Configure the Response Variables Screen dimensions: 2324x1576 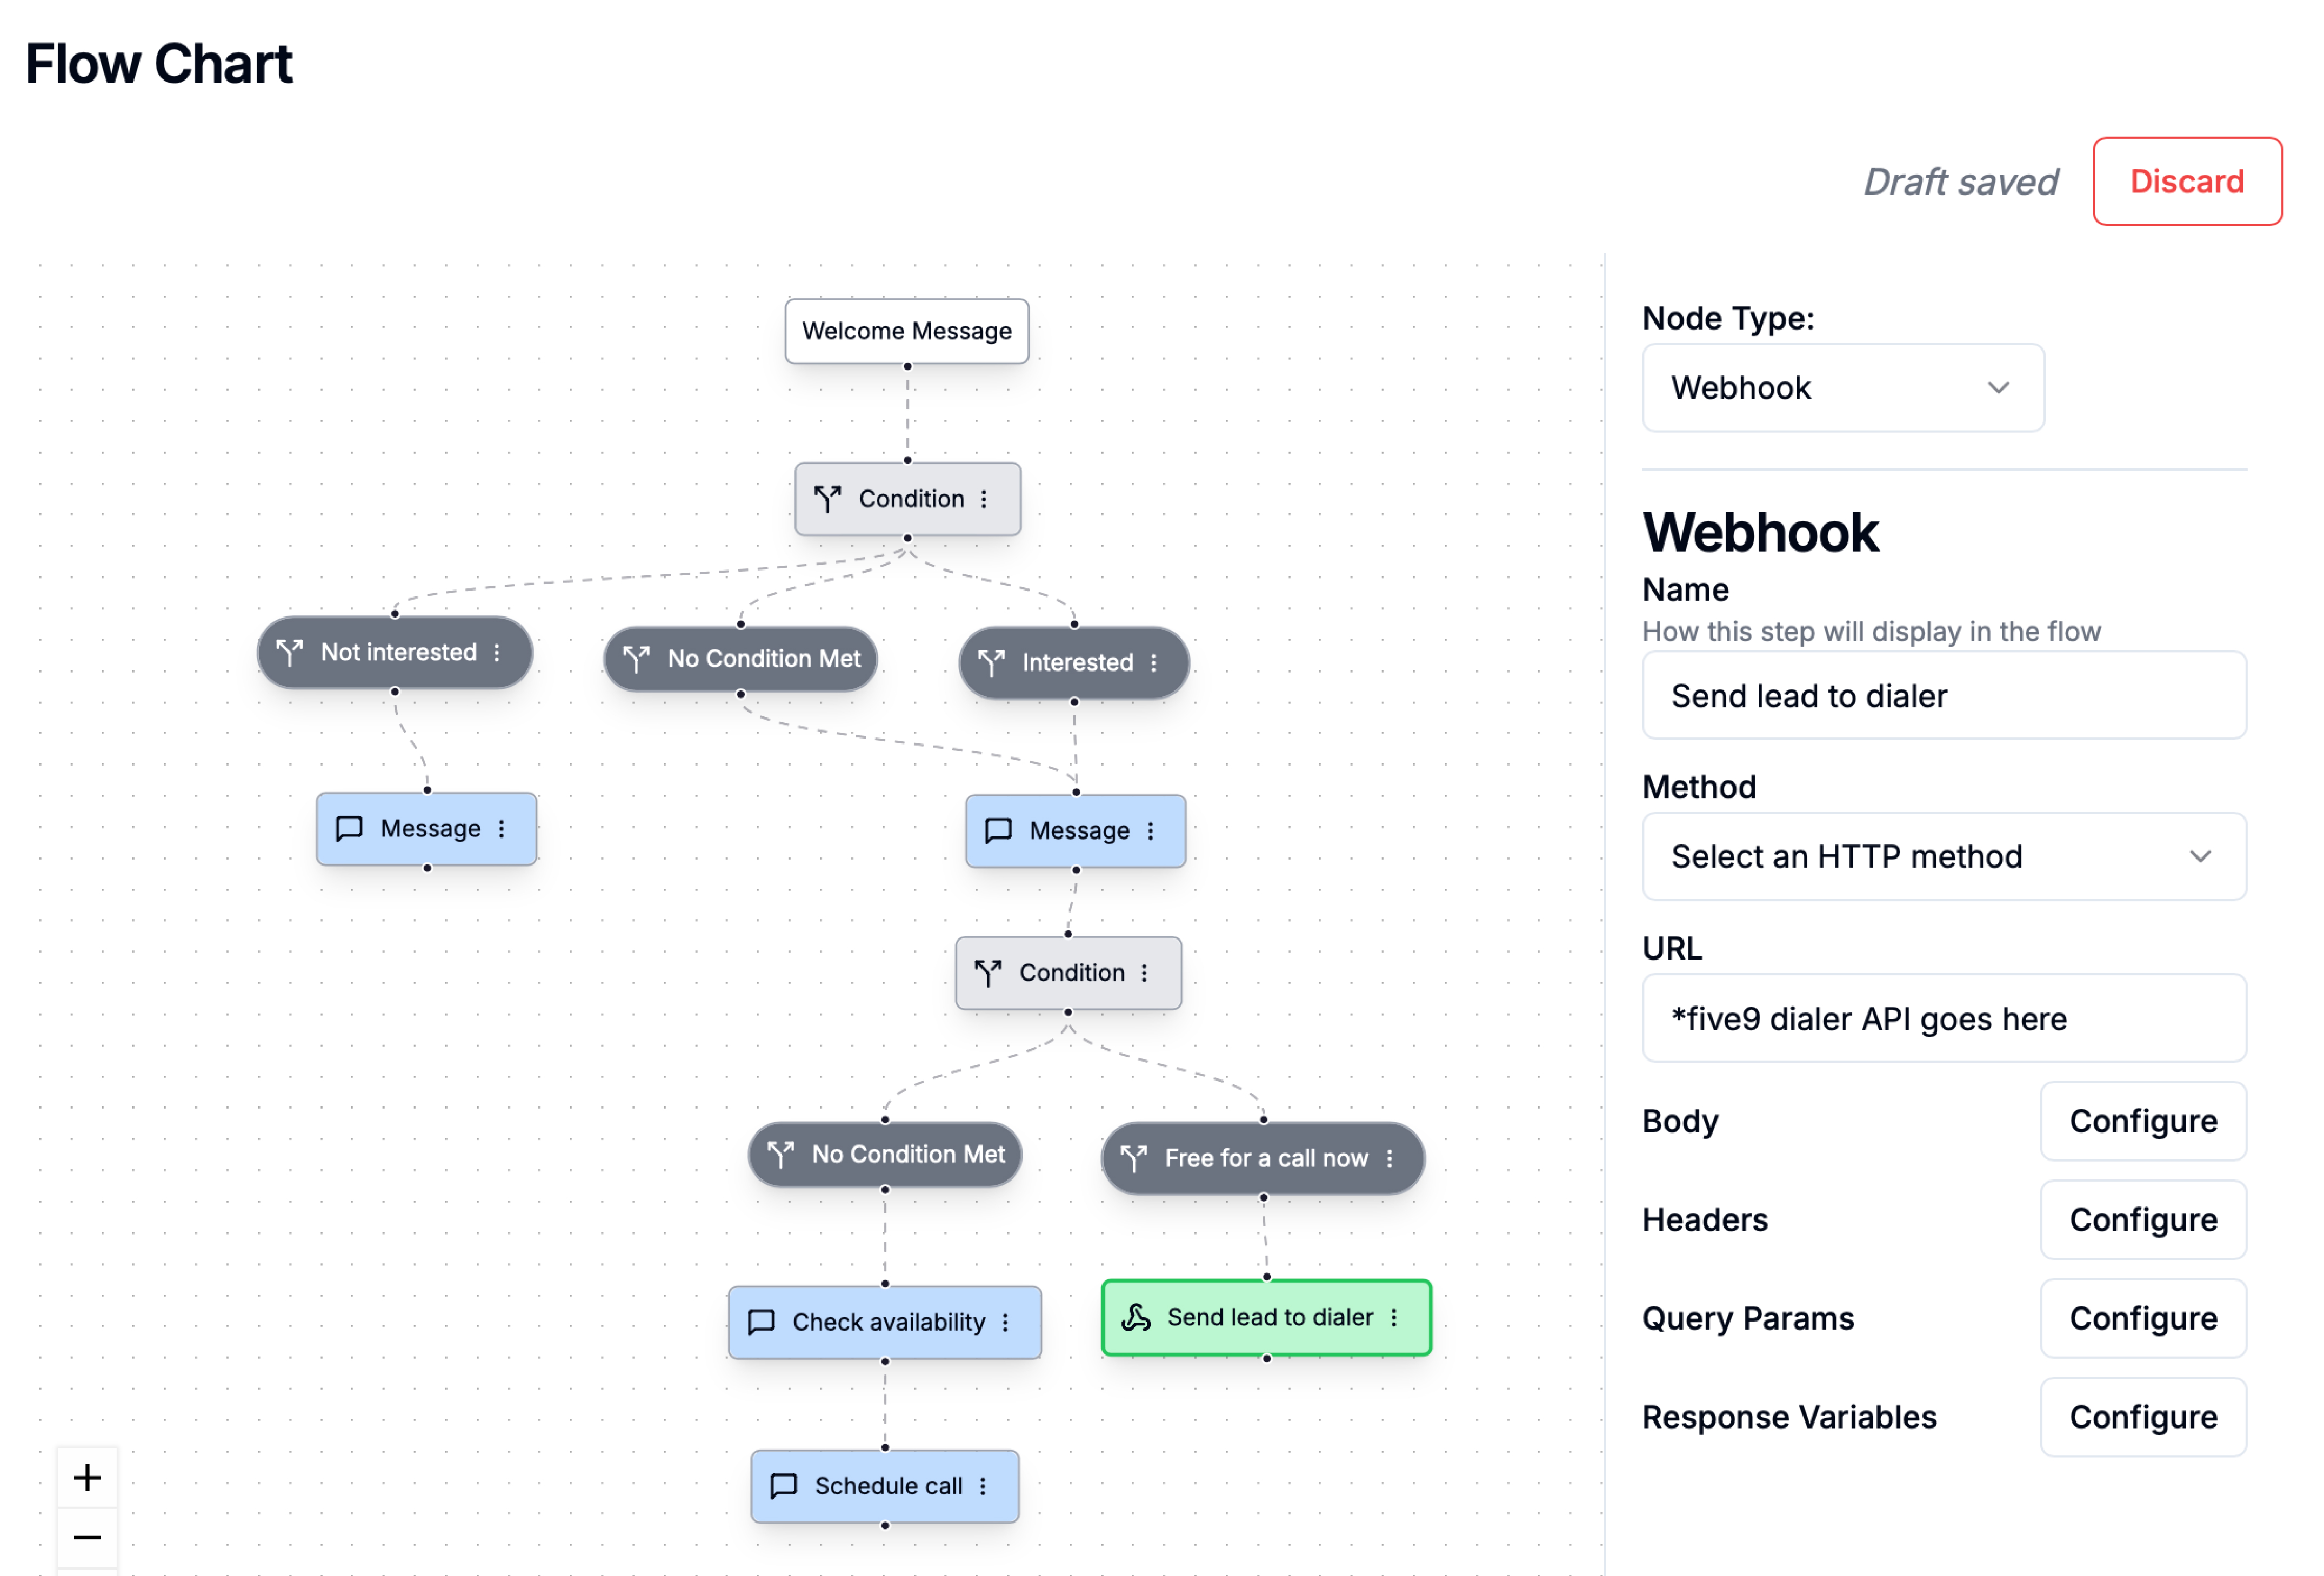(x=2142, y=1416)
